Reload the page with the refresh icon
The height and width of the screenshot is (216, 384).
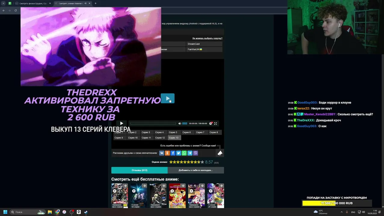click(16, 10)
